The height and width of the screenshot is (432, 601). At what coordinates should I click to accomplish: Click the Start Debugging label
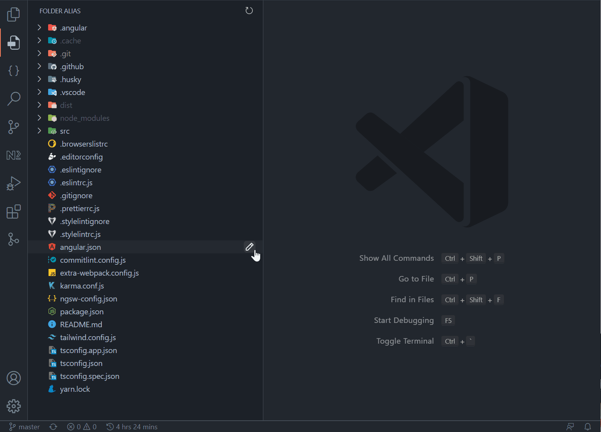click(x=404, y=321)
